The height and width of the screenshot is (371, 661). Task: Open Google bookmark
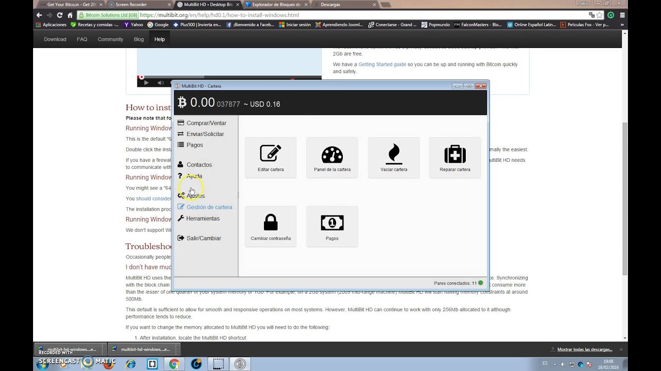158,24
